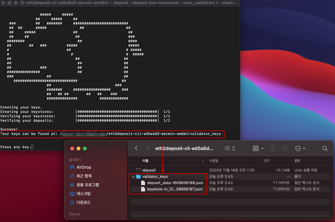Click the keystore json file icon

pos(143,189)
